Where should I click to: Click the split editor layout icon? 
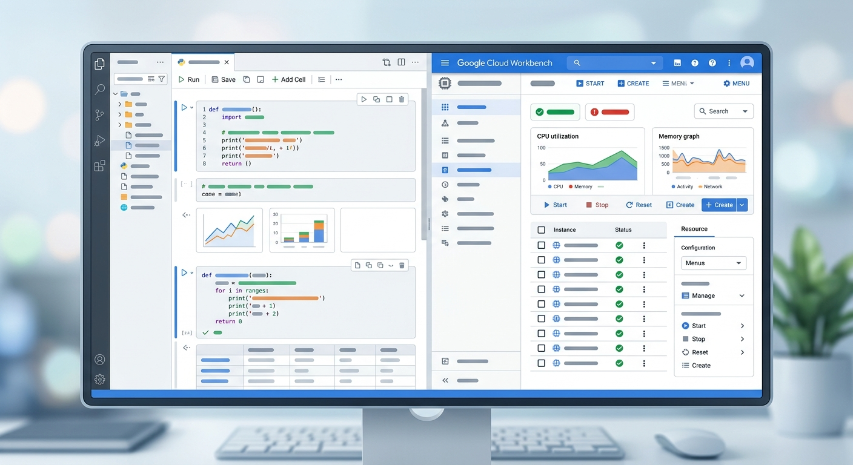(x=401, y=62)
